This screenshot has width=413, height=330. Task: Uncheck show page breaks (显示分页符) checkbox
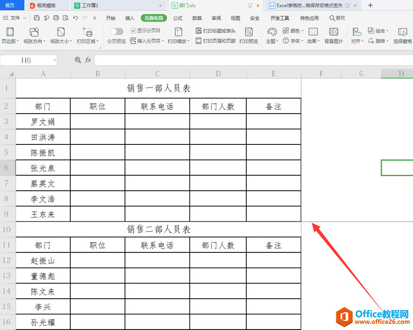pos(133,31)
